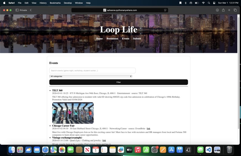Open Bluetooth status menu
This screenshot has width=241, height=156.
point(185,3)
